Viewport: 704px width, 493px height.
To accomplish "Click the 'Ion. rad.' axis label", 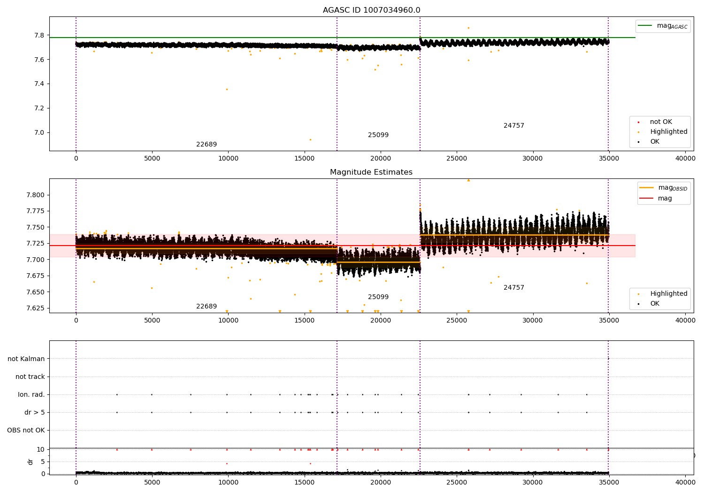I will pos(31,395).
